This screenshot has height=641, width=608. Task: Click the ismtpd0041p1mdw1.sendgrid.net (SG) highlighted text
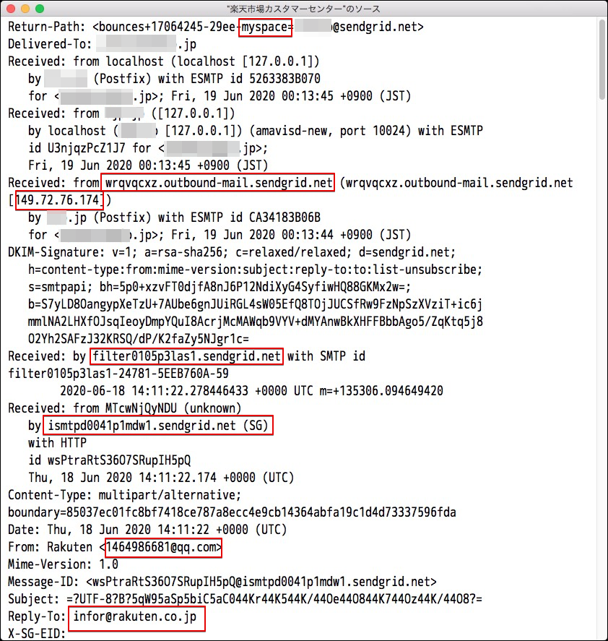pyautogui.click(x=157, y=426)
